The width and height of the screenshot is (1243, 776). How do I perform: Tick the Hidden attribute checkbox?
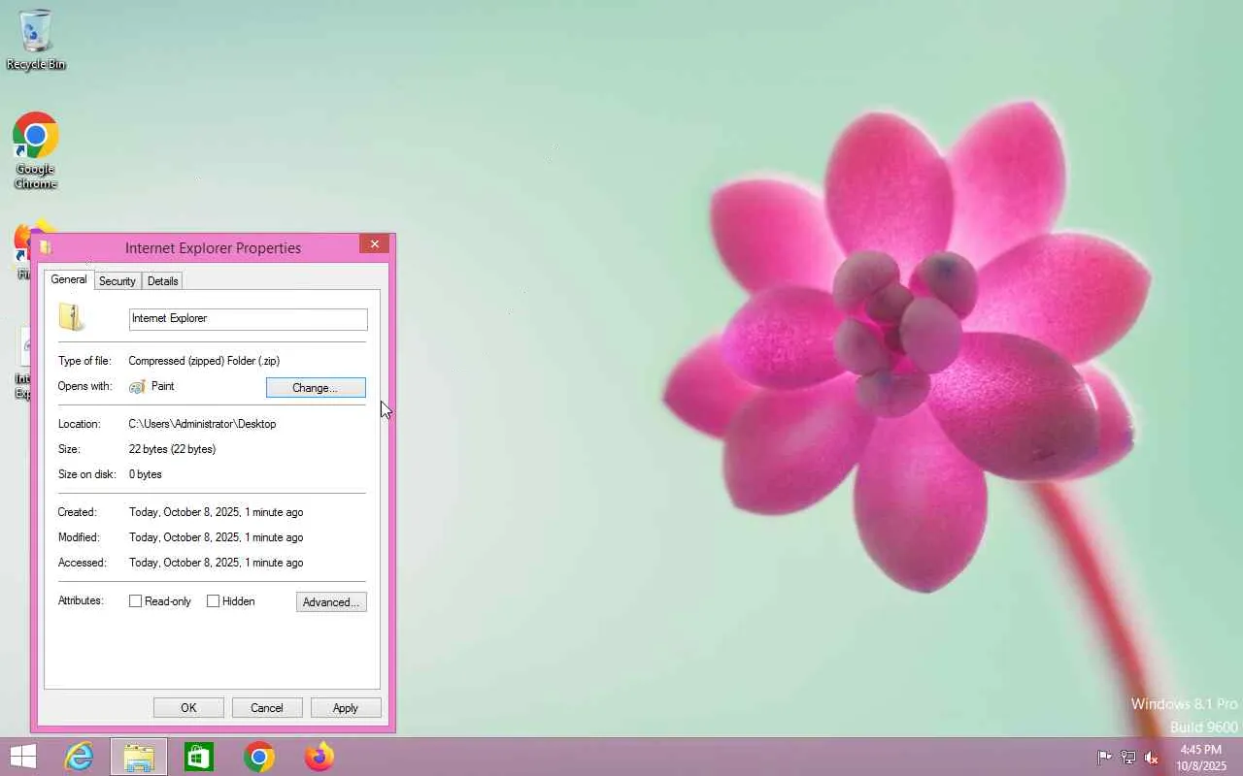coord(214,601)
